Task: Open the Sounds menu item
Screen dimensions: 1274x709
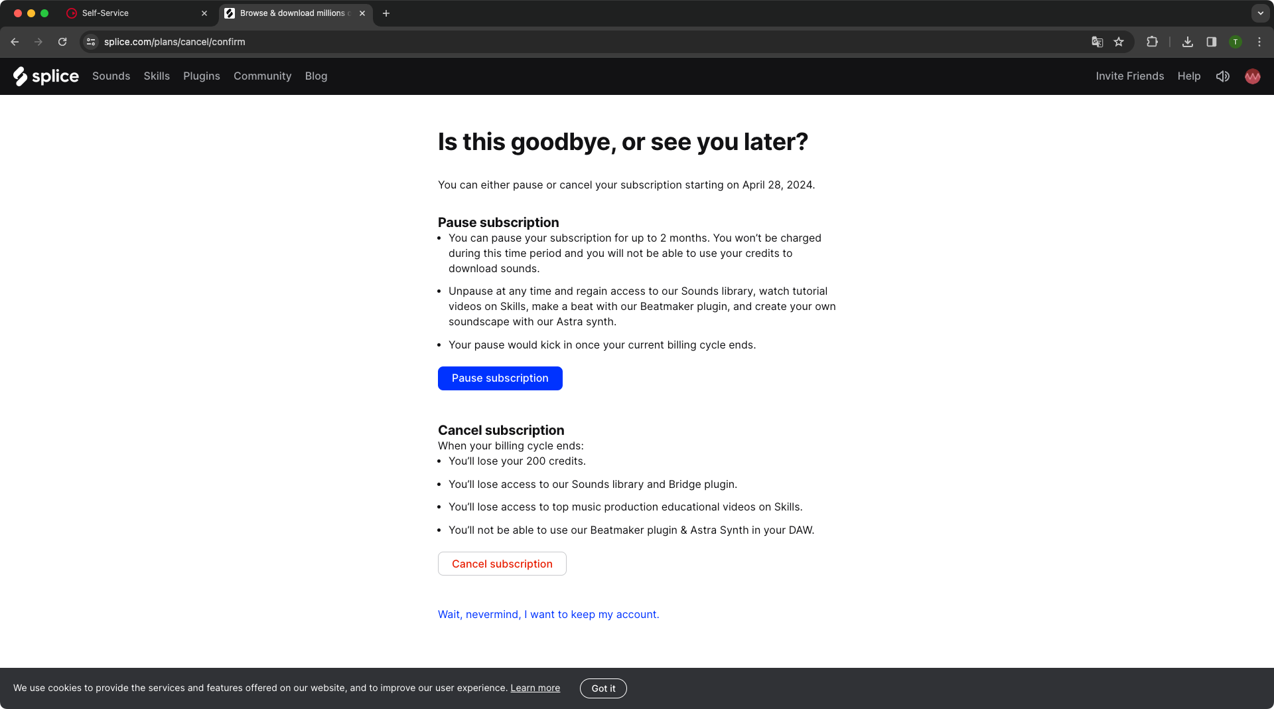Action: (x=111, y=76)
